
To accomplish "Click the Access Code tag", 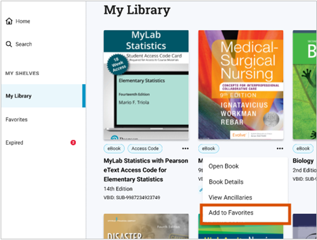I will click(145, 149).
